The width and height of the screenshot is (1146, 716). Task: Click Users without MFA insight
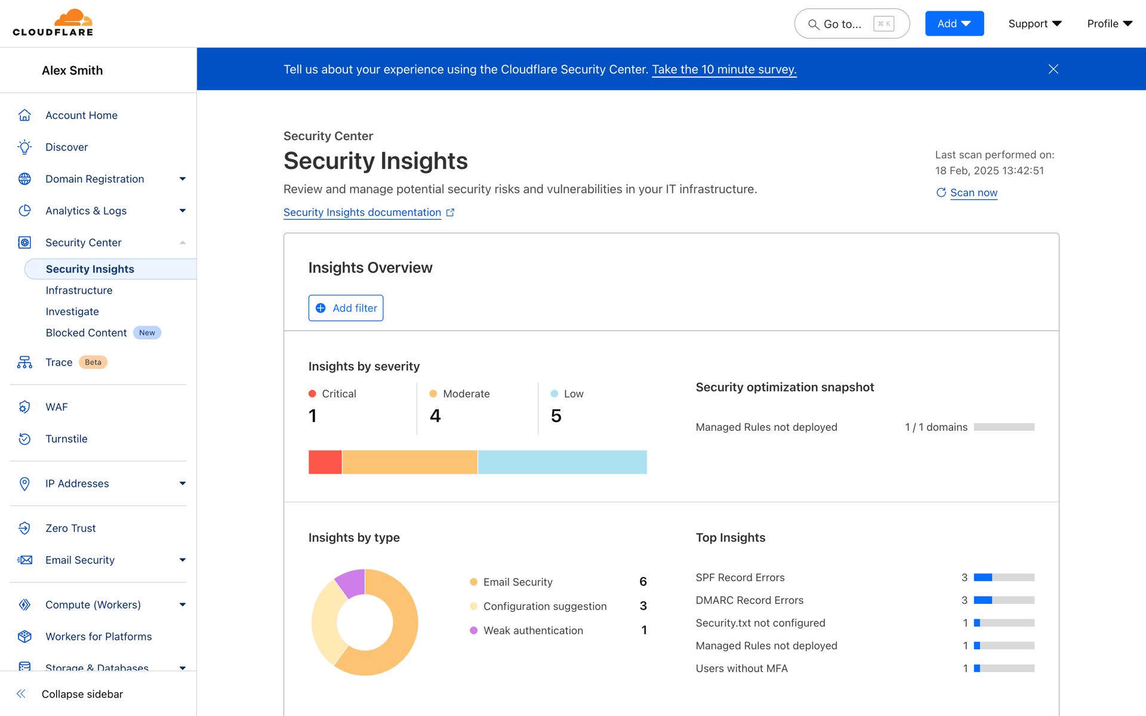[x=742, y=669]
